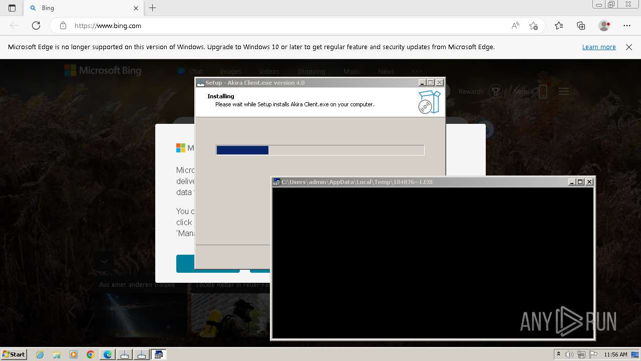Open the Shopping section on Bing
The width and height of the screenshot is (641, 361).
point(311,72)
